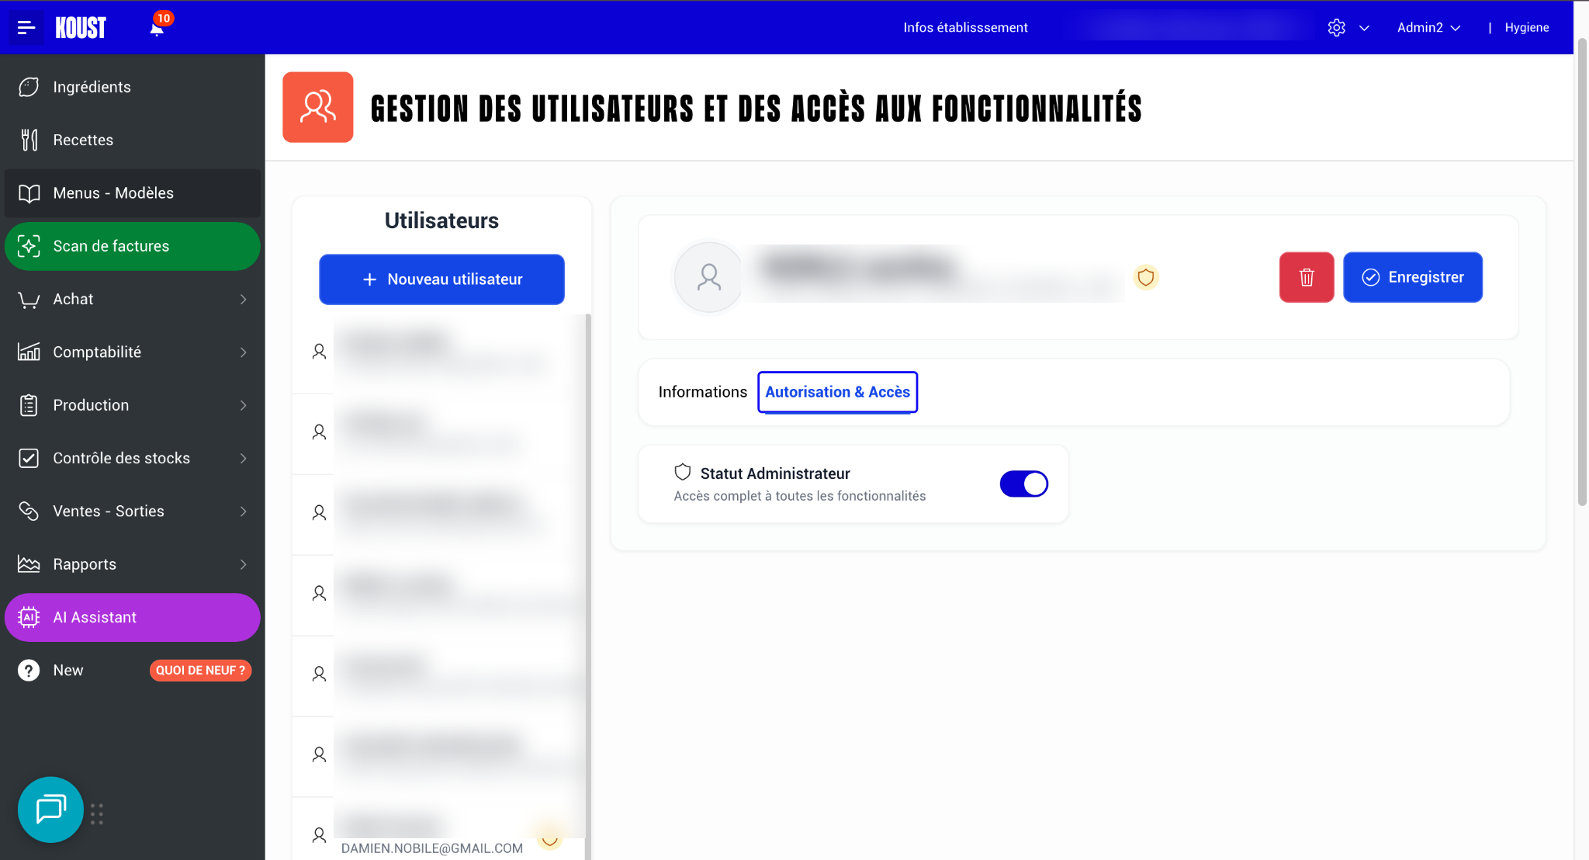Expand the Achat submenu

click(133, 299)
